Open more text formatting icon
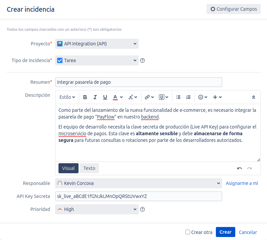Screen dimensions: 267x240 click(x=131, y=97)
